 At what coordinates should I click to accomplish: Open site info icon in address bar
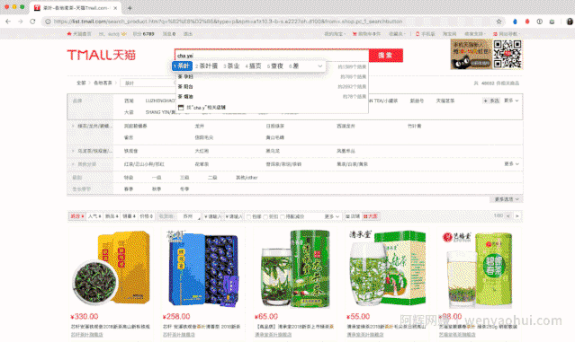(48, 22)
